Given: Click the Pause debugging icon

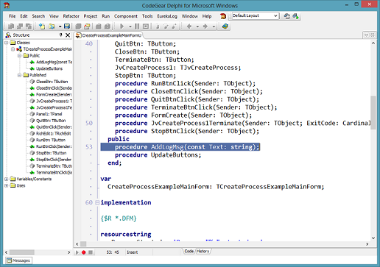Looking at the screenshot, I should coord(137,26).
